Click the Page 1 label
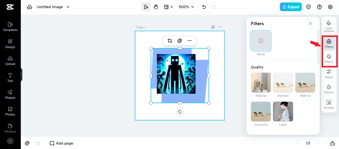 click(x=141, y=27)
